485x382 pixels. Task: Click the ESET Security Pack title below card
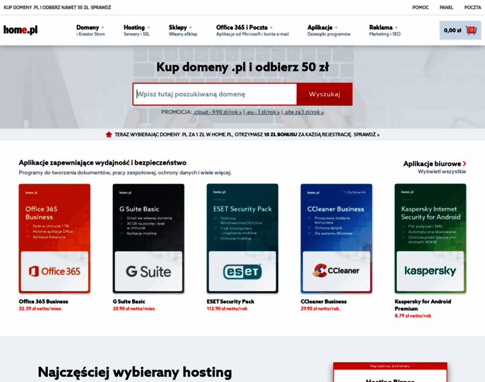coord(230,302)
